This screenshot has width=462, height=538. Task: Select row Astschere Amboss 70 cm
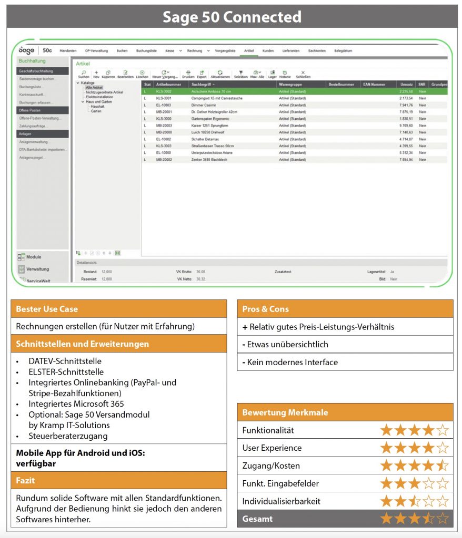click(295, 91)
